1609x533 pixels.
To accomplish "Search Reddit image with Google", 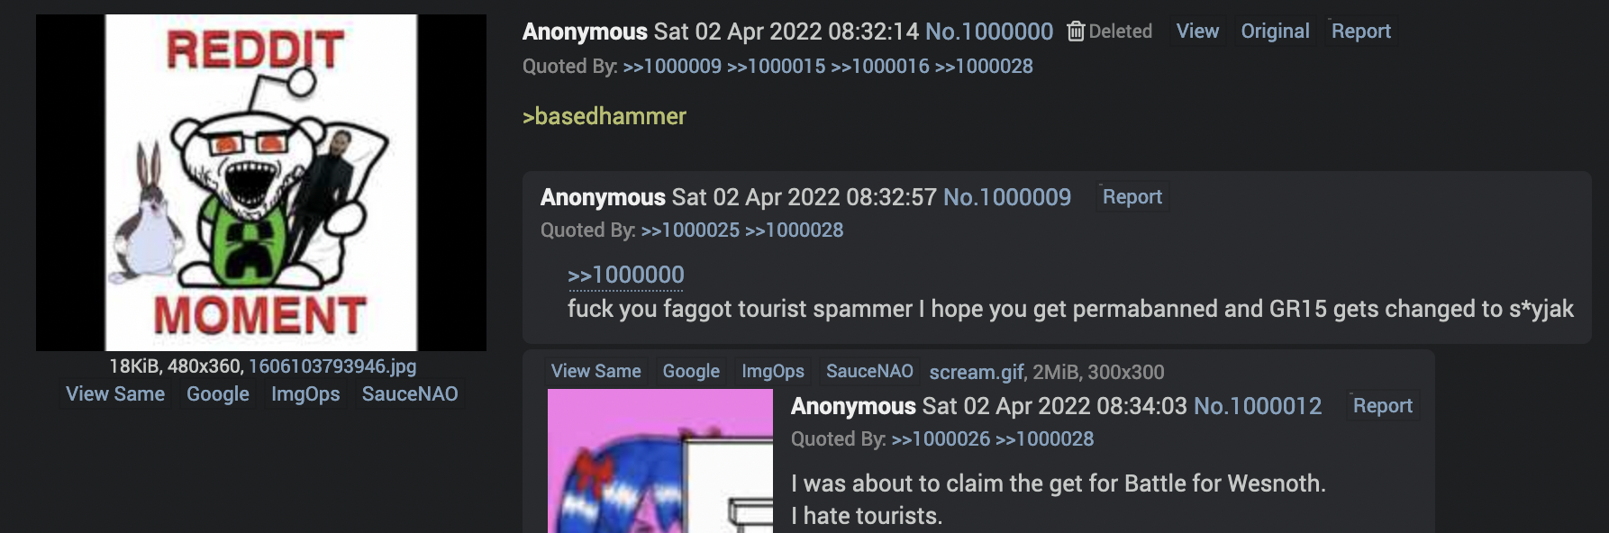I will [218, 394].
